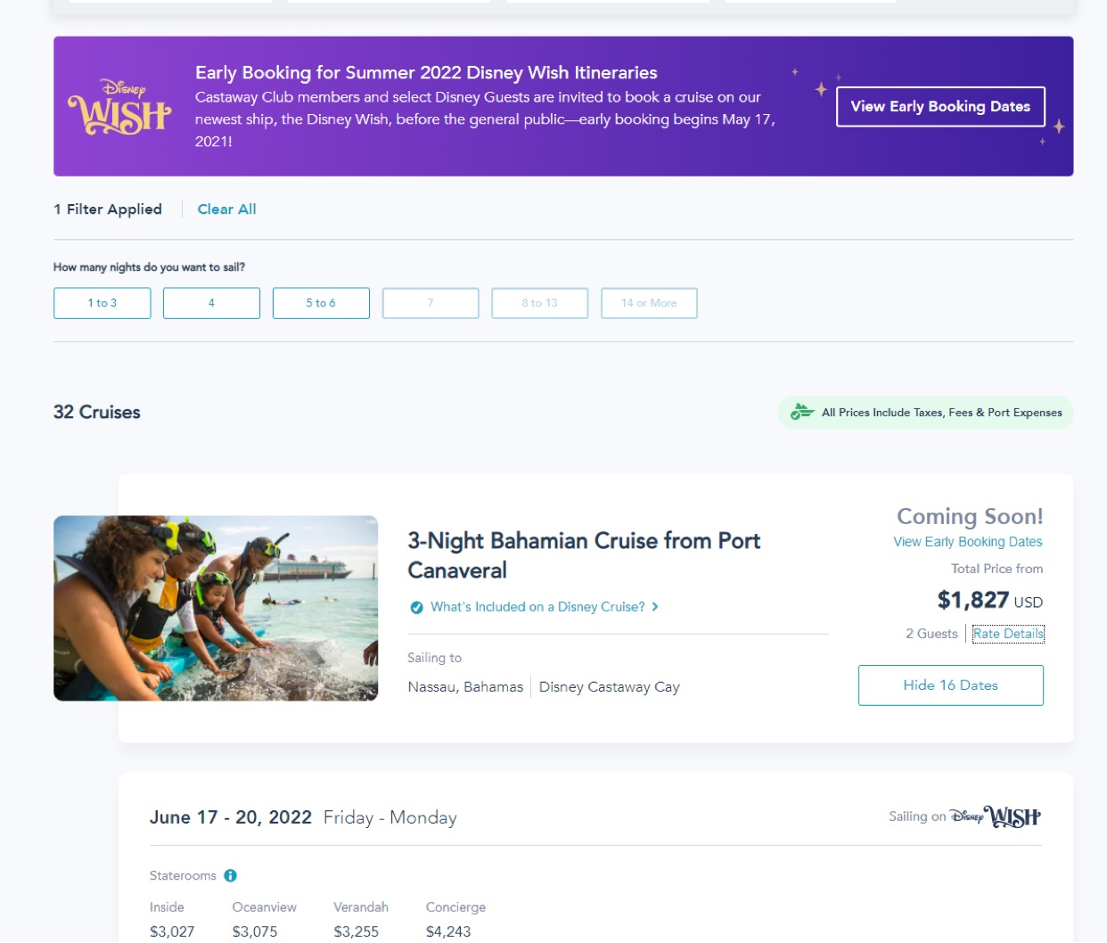
Task: Select the 7 nights filter option
Action: (430, 303)
